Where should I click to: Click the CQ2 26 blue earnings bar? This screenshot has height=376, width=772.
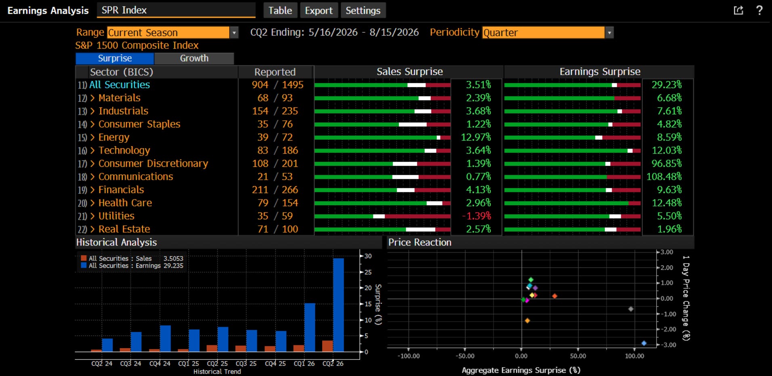pos(338,305)
